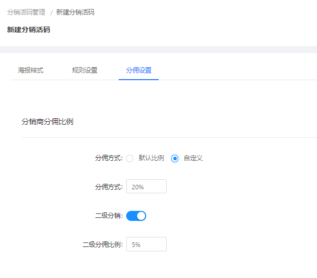Choose the 自定义 radio option

(175, 158)
